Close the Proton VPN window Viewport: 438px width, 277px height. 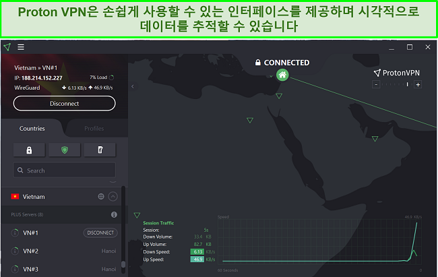(x=428, y=47)
